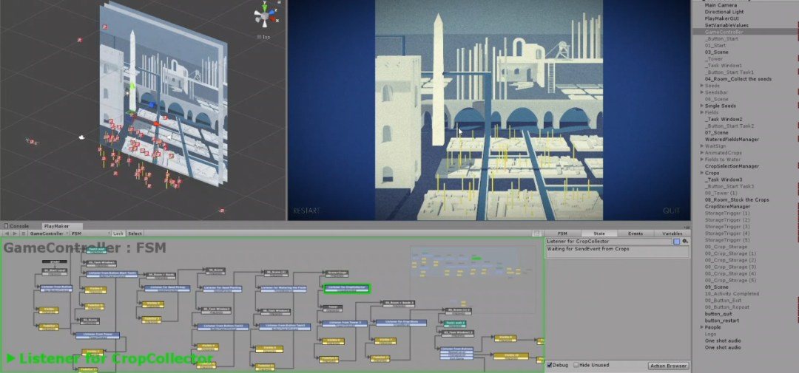Select button_quit in hierarchy
Image resolution: width=799 pixels, height=373 pixels.
coord(718,314)
